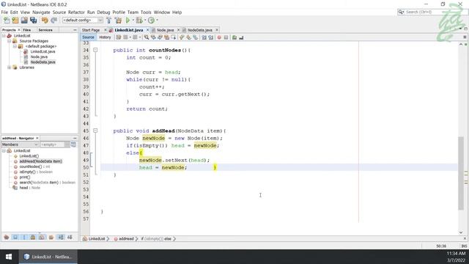Viewport: 469px width, 264px height.
Task: Click the New File toolbar icon
Action: (x=7, y=21)
